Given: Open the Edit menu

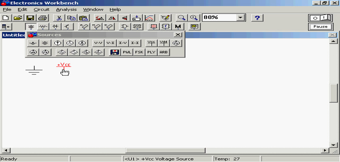Looking at the screenshot, I should (x=22, y=10).
